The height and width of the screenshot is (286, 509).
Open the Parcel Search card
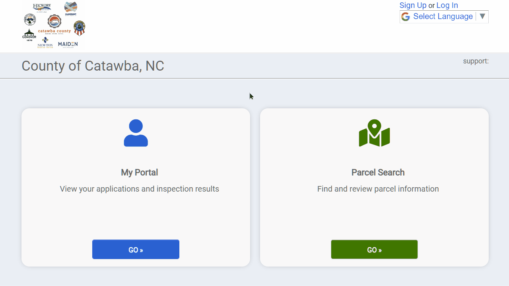click(374, 250)
